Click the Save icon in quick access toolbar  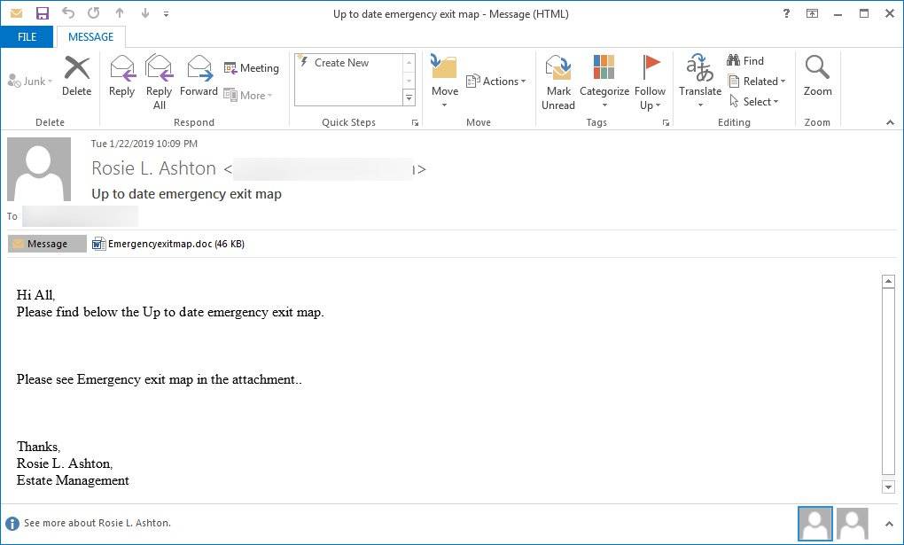42,13
